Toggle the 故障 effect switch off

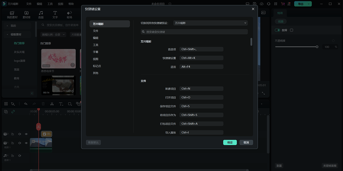point(277,30)
